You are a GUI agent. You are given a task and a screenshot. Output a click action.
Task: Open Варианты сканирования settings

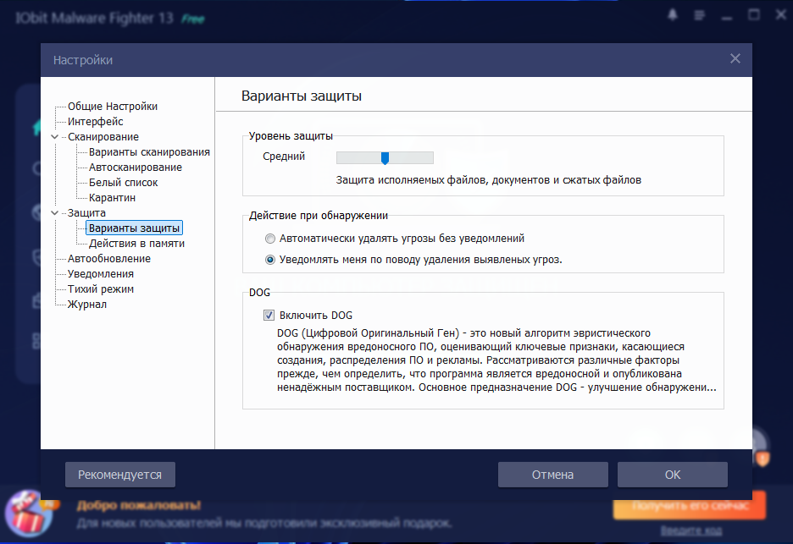[x=149, y=152]
